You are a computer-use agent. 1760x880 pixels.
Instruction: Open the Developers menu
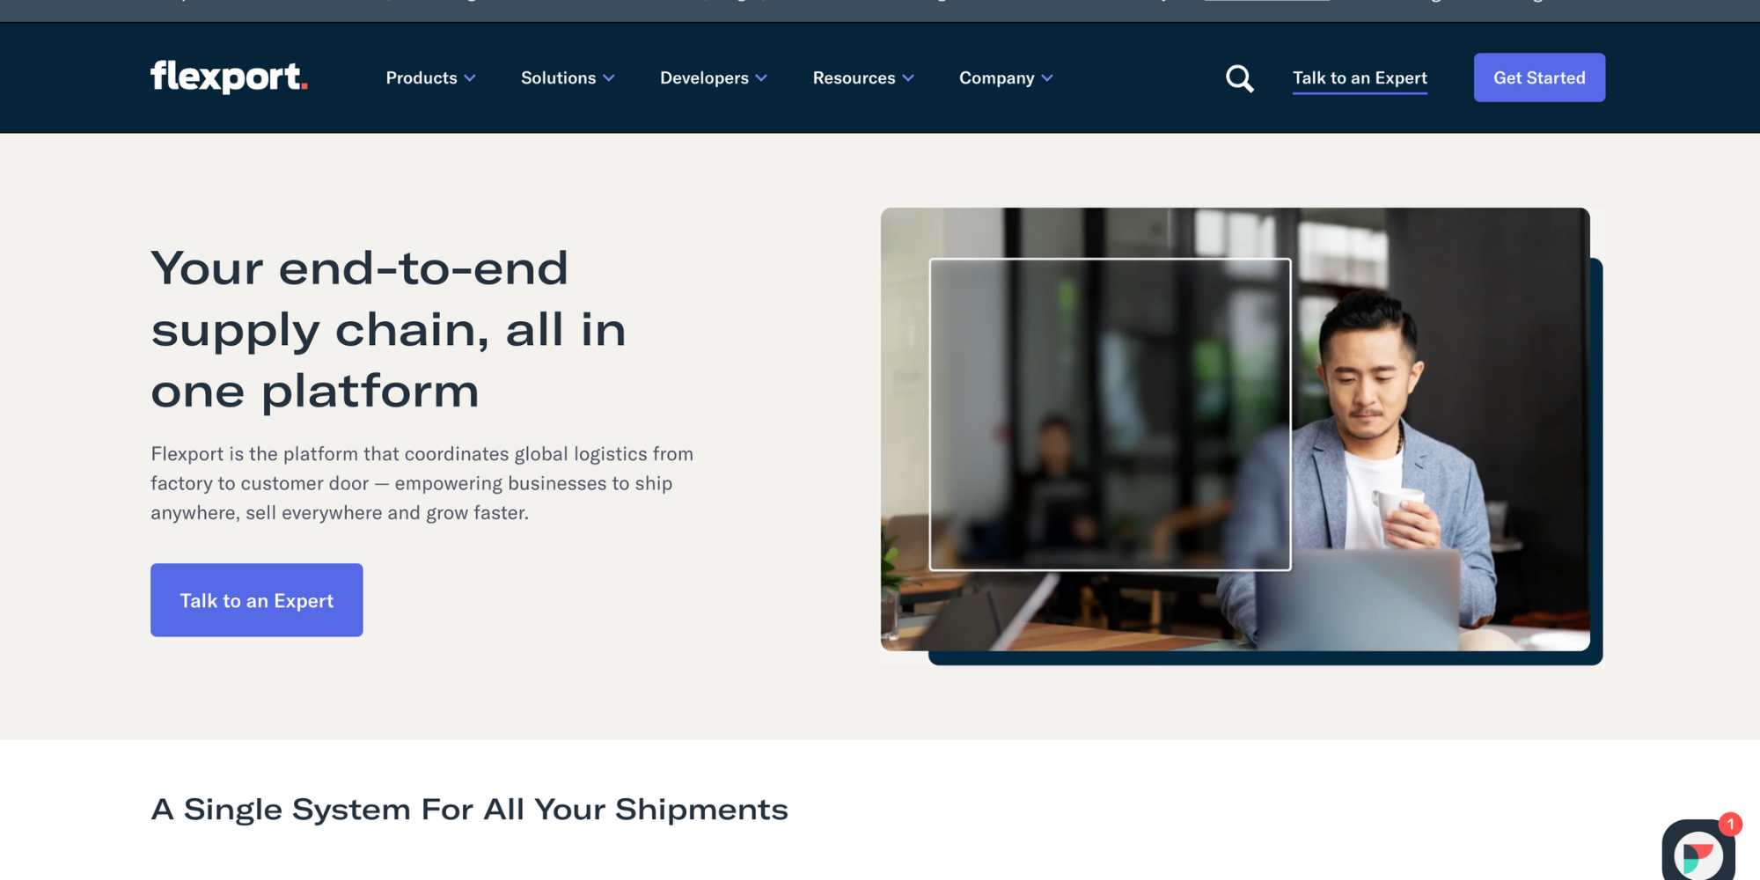point(714,78)
